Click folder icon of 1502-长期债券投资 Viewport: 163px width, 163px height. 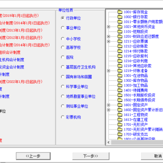[x=120, y=100]
